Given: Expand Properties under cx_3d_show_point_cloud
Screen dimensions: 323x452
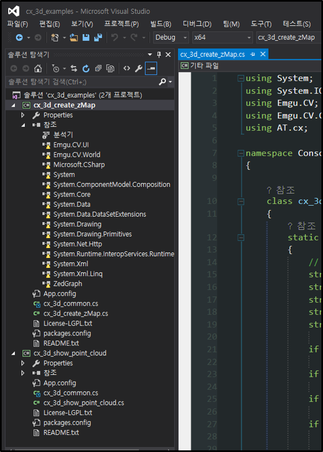Looking at the screenshot, I should (23, 363).
